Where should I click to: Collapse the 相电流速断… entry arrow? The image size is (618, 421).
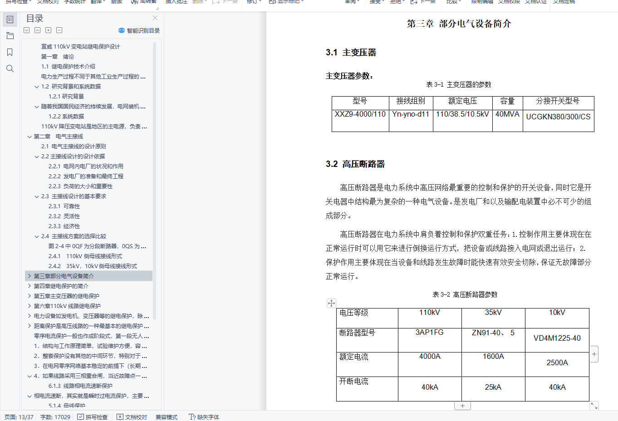click(29, 396)
